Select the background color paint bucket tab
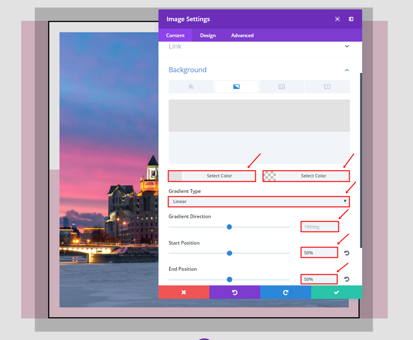 (191, 87)
